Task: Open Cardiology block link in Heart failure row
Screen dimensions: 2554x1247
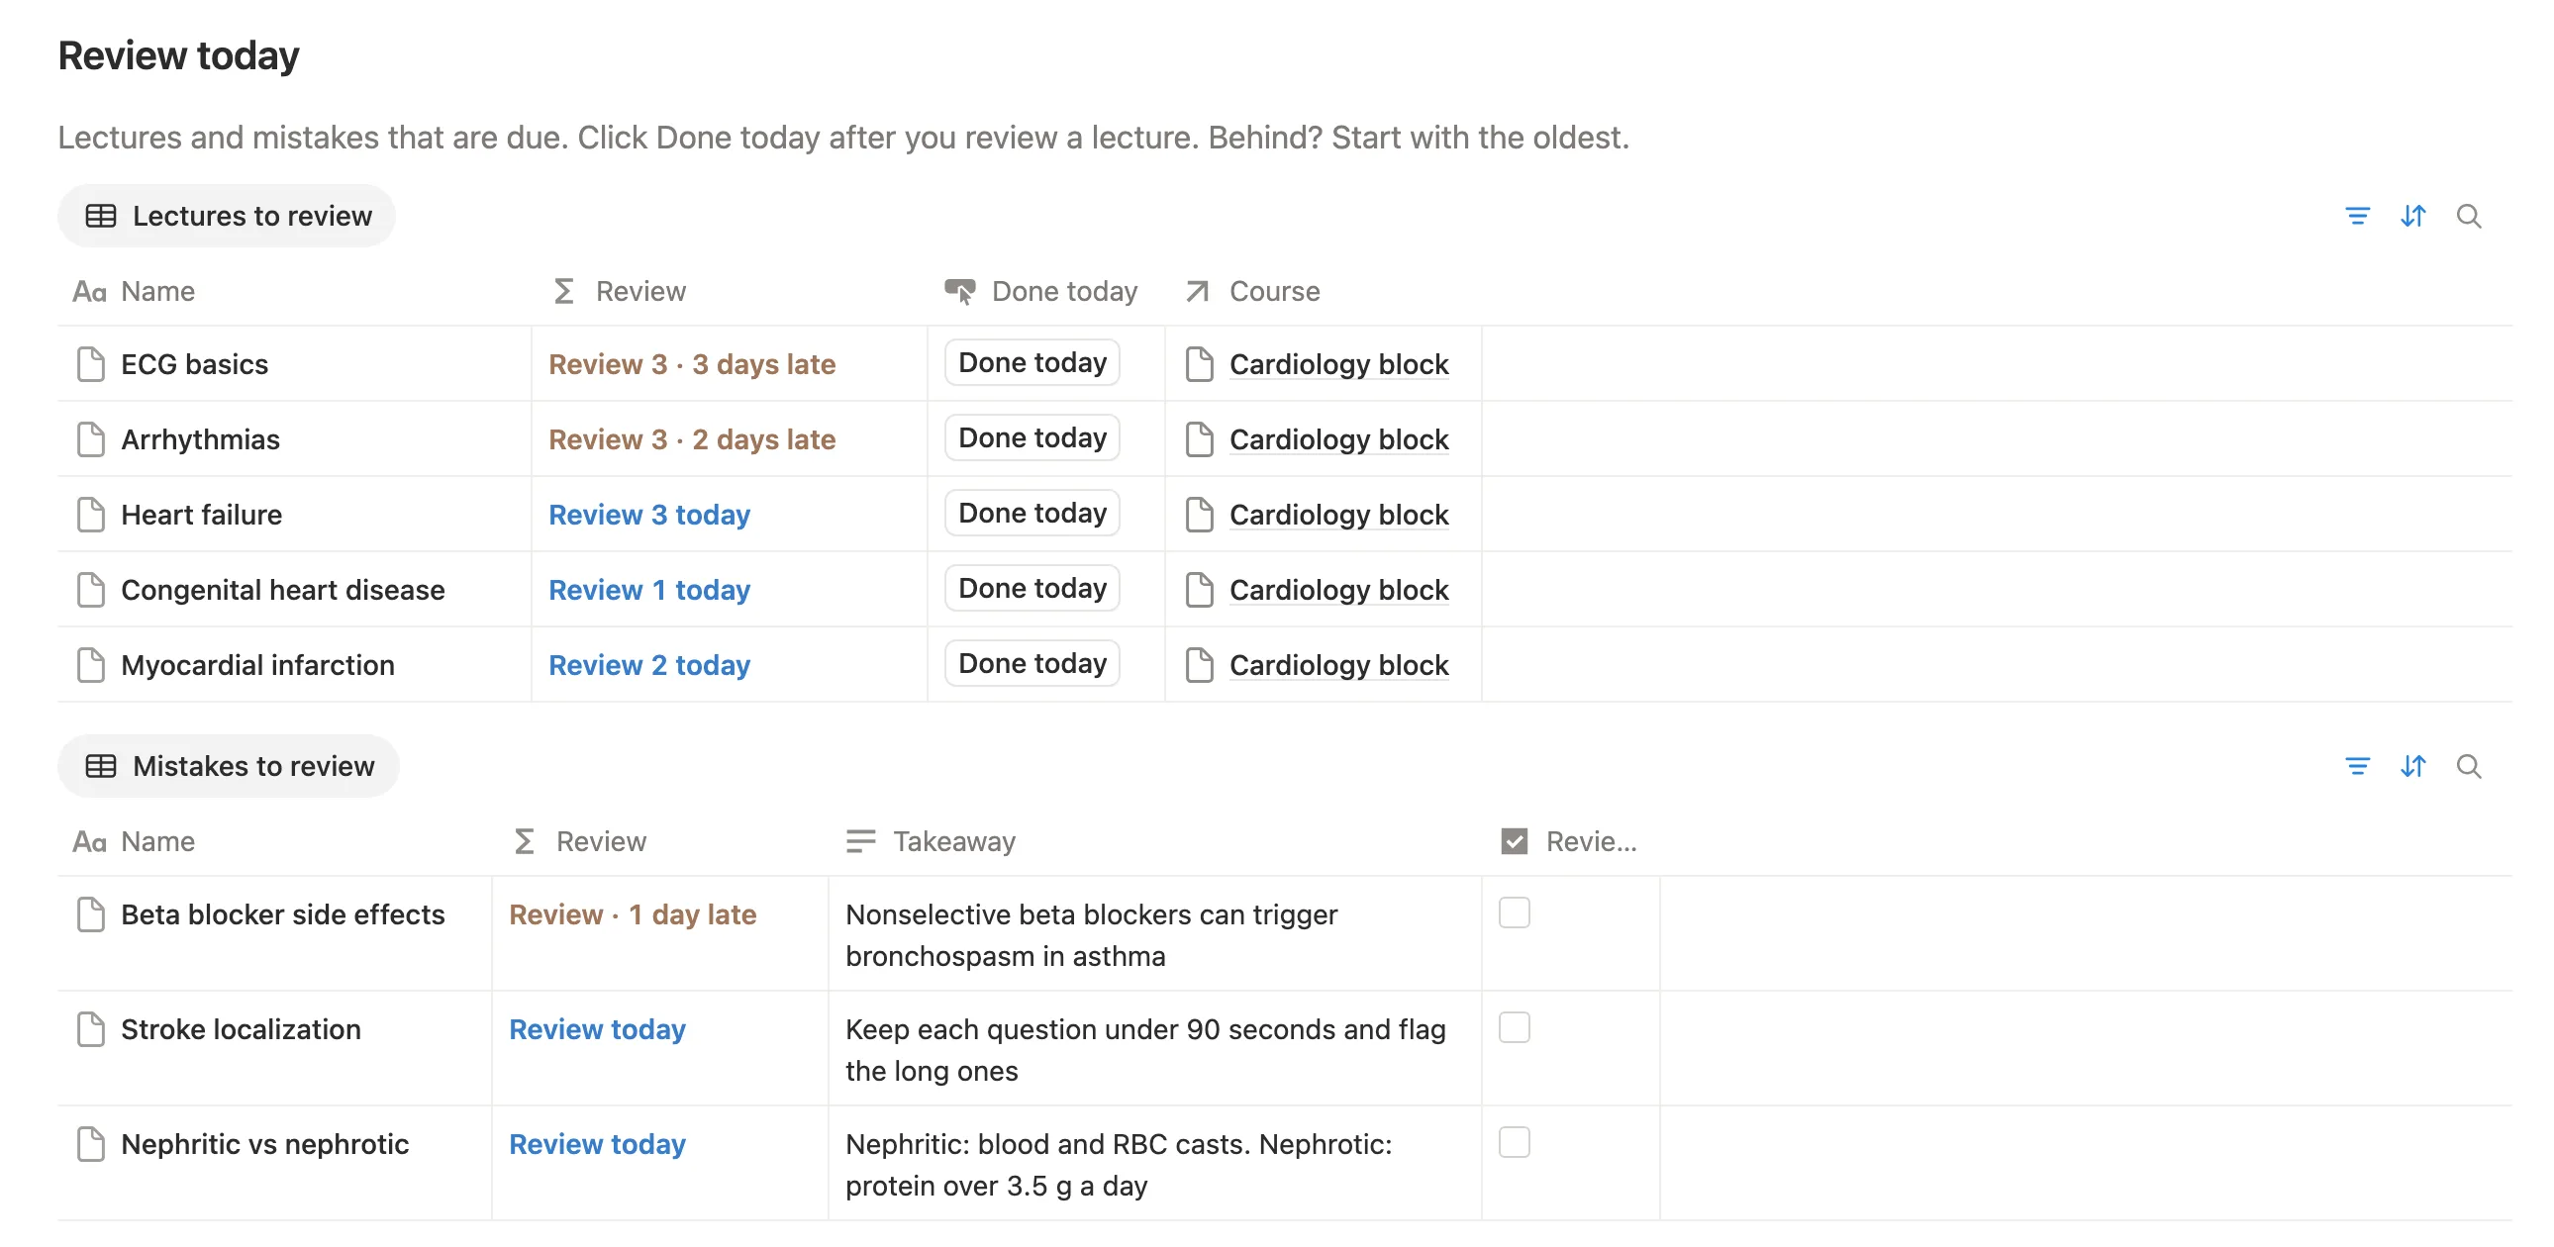Action: click(x=1338, y=516)
